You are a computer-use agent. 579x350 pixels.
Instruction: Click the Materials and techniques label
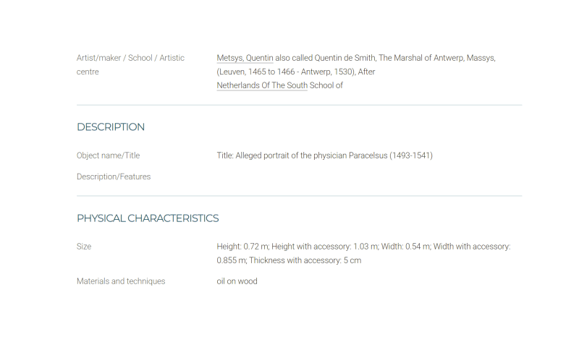point(121,281)
